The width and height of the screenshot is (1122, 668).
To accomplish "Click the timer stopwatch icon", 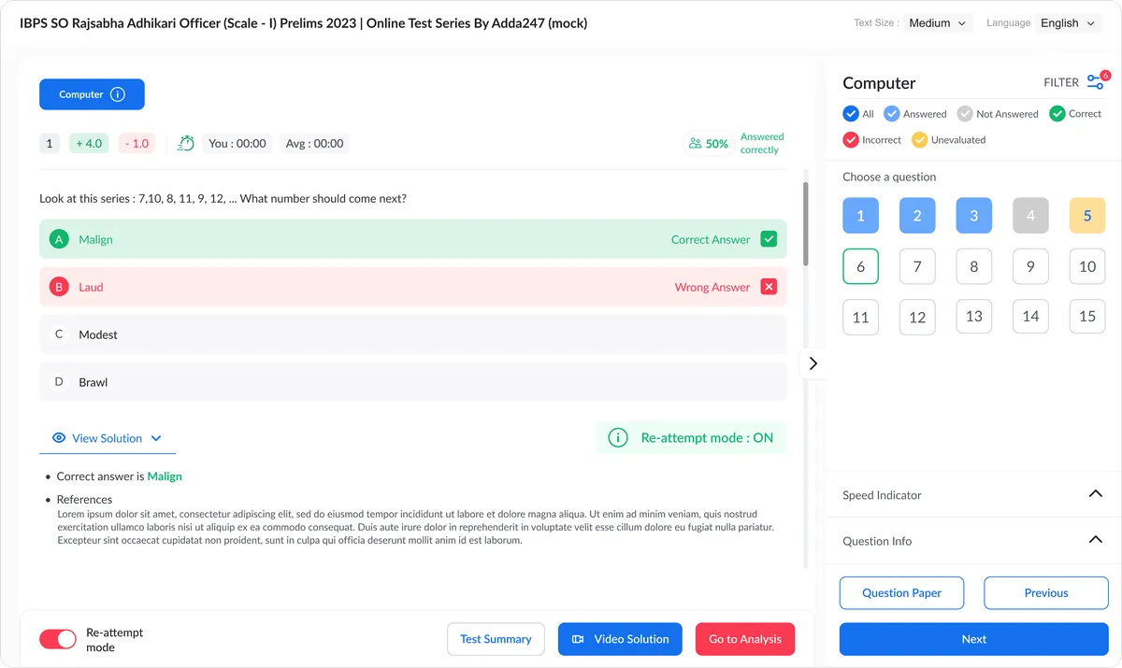I will pos(186,143).
